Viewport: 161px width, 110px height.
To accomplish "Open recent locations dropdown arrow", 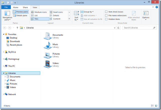I will point(13,28).
